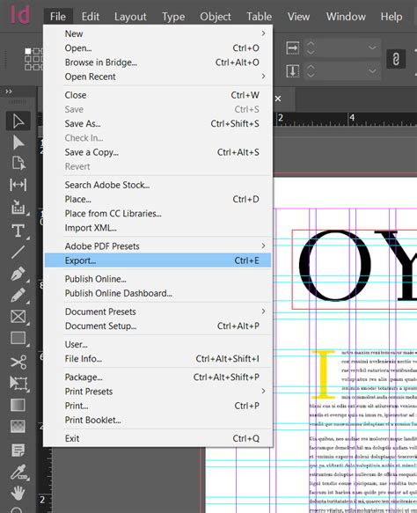Open the Table menu
This screenshot has width=417, height=513.
[259, 17]
